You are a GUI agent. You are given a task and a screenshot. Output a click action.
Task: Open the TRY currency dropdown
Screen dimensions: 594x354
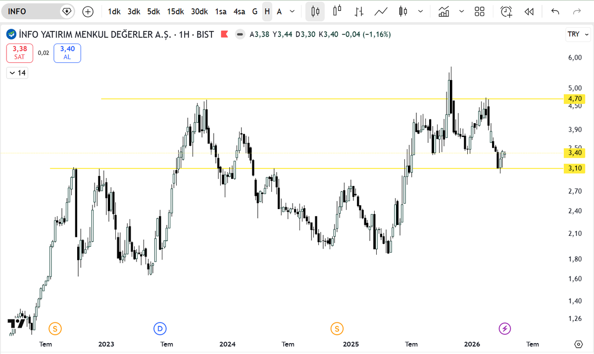click(578, 34)
